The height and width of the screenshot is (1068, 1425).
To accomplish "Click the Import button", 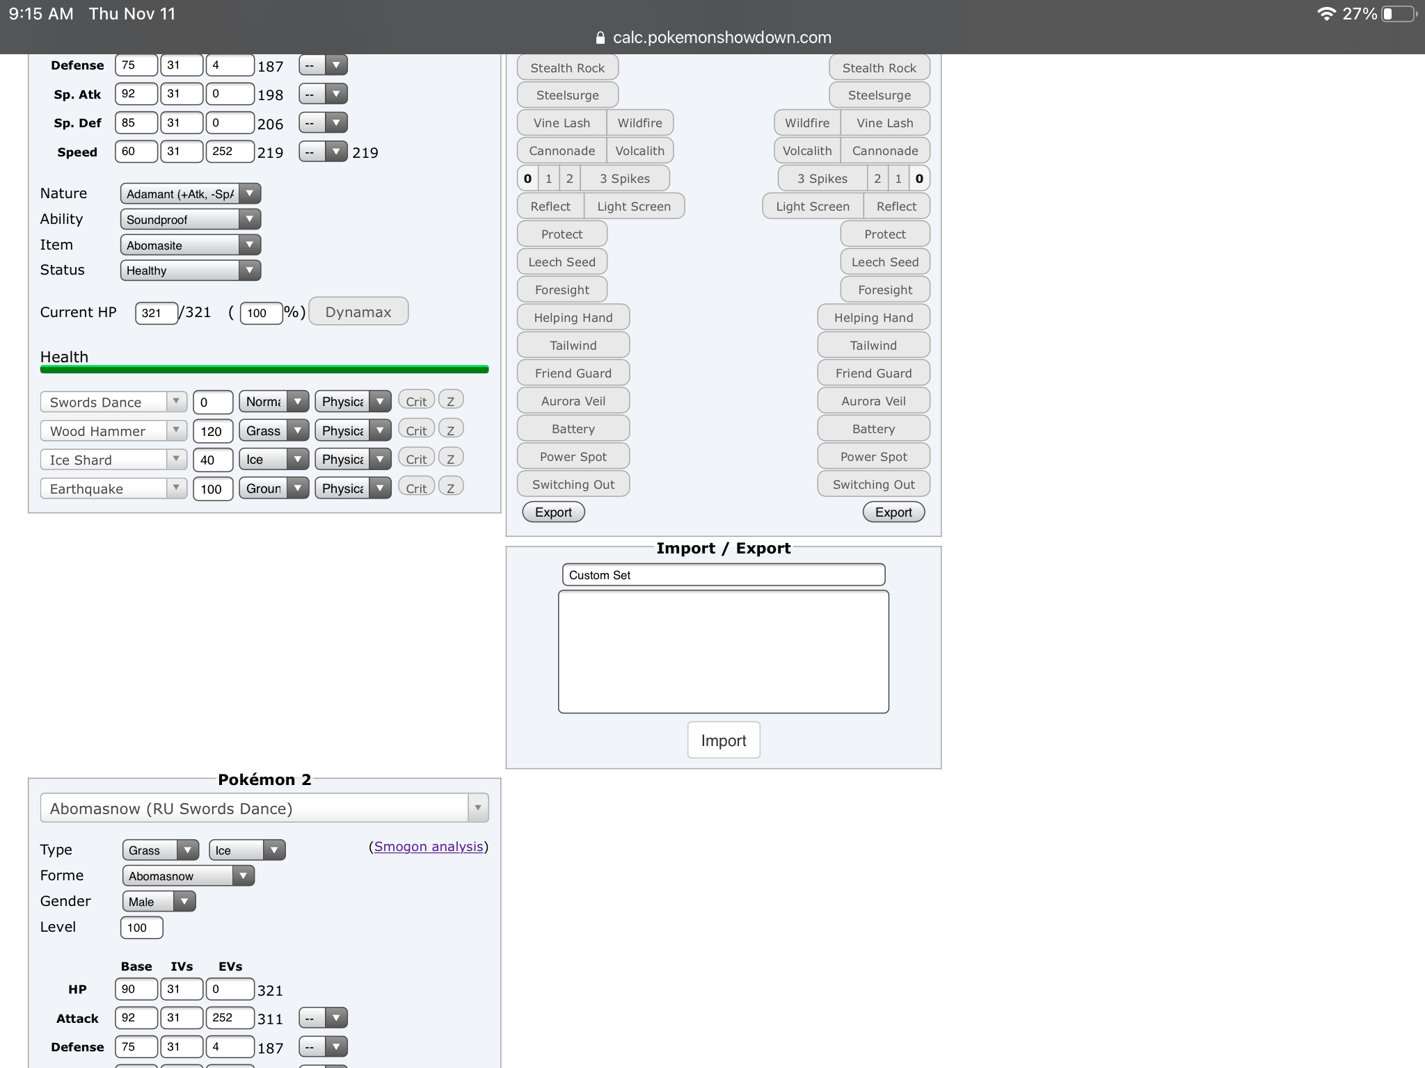I will point(724,740).
